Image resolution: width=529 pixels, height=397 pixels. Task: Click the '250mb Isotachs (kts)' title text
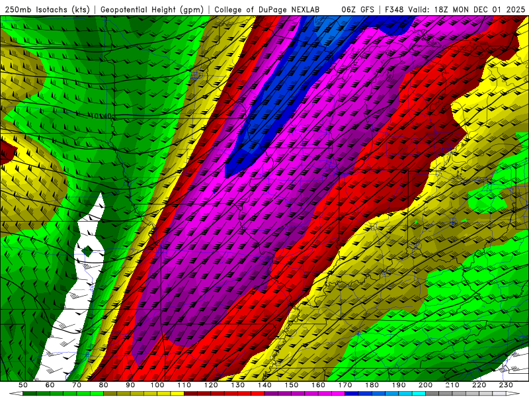47,10
